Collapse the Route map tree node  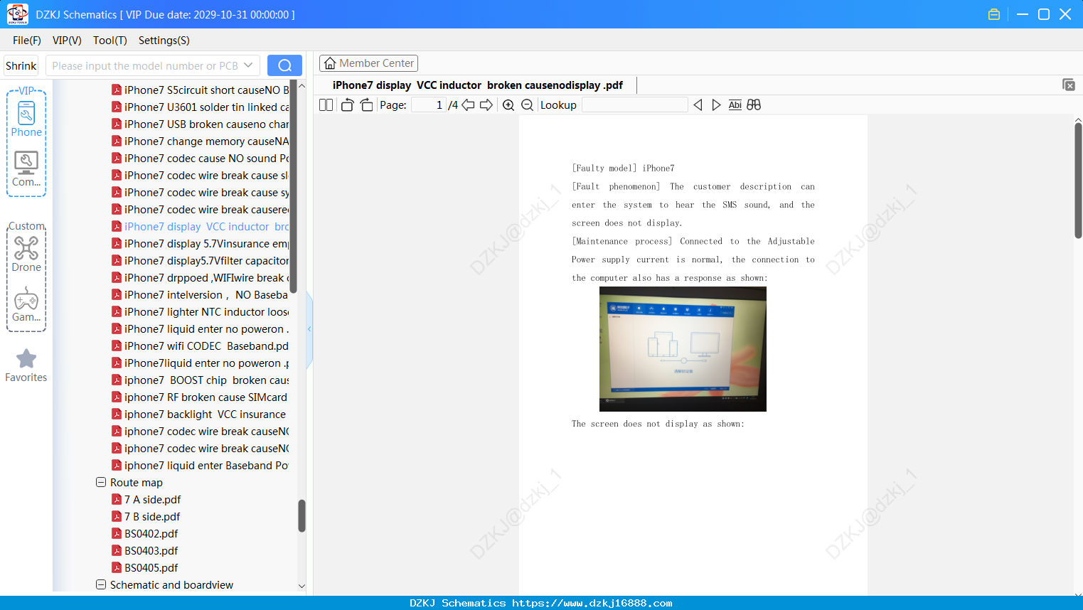click(x=101, y=482)
